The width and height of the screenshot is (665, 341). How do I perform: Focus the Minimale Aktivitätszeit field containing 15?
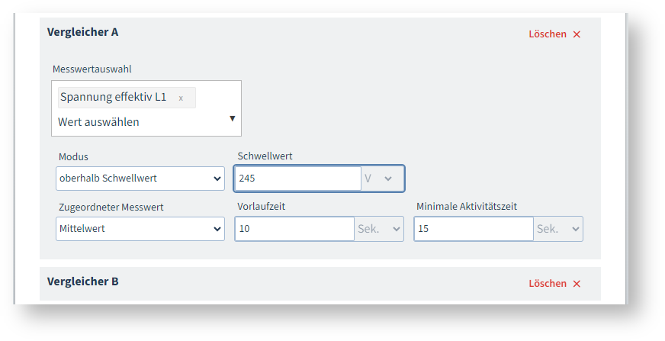474,229
